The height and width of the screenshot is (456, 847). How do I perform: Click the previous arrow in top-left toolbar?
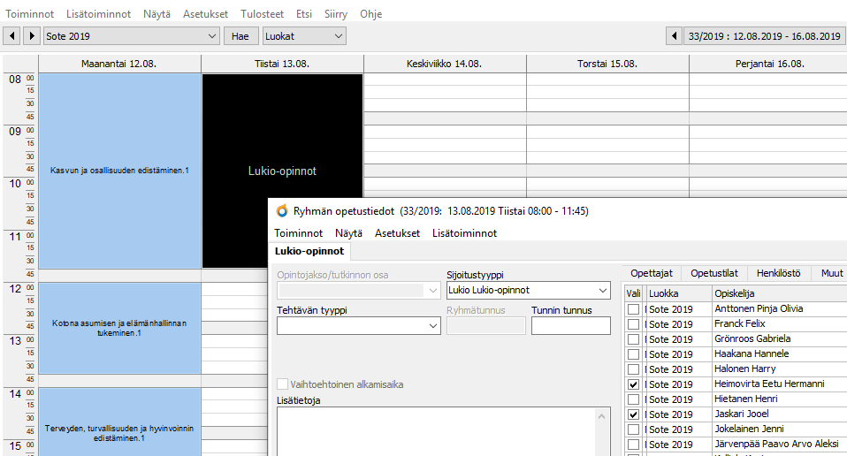tap(12, 36)
